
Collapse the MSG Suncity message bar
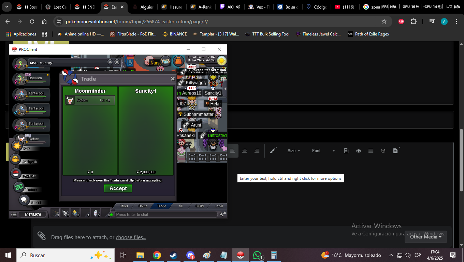click(110, 62)
